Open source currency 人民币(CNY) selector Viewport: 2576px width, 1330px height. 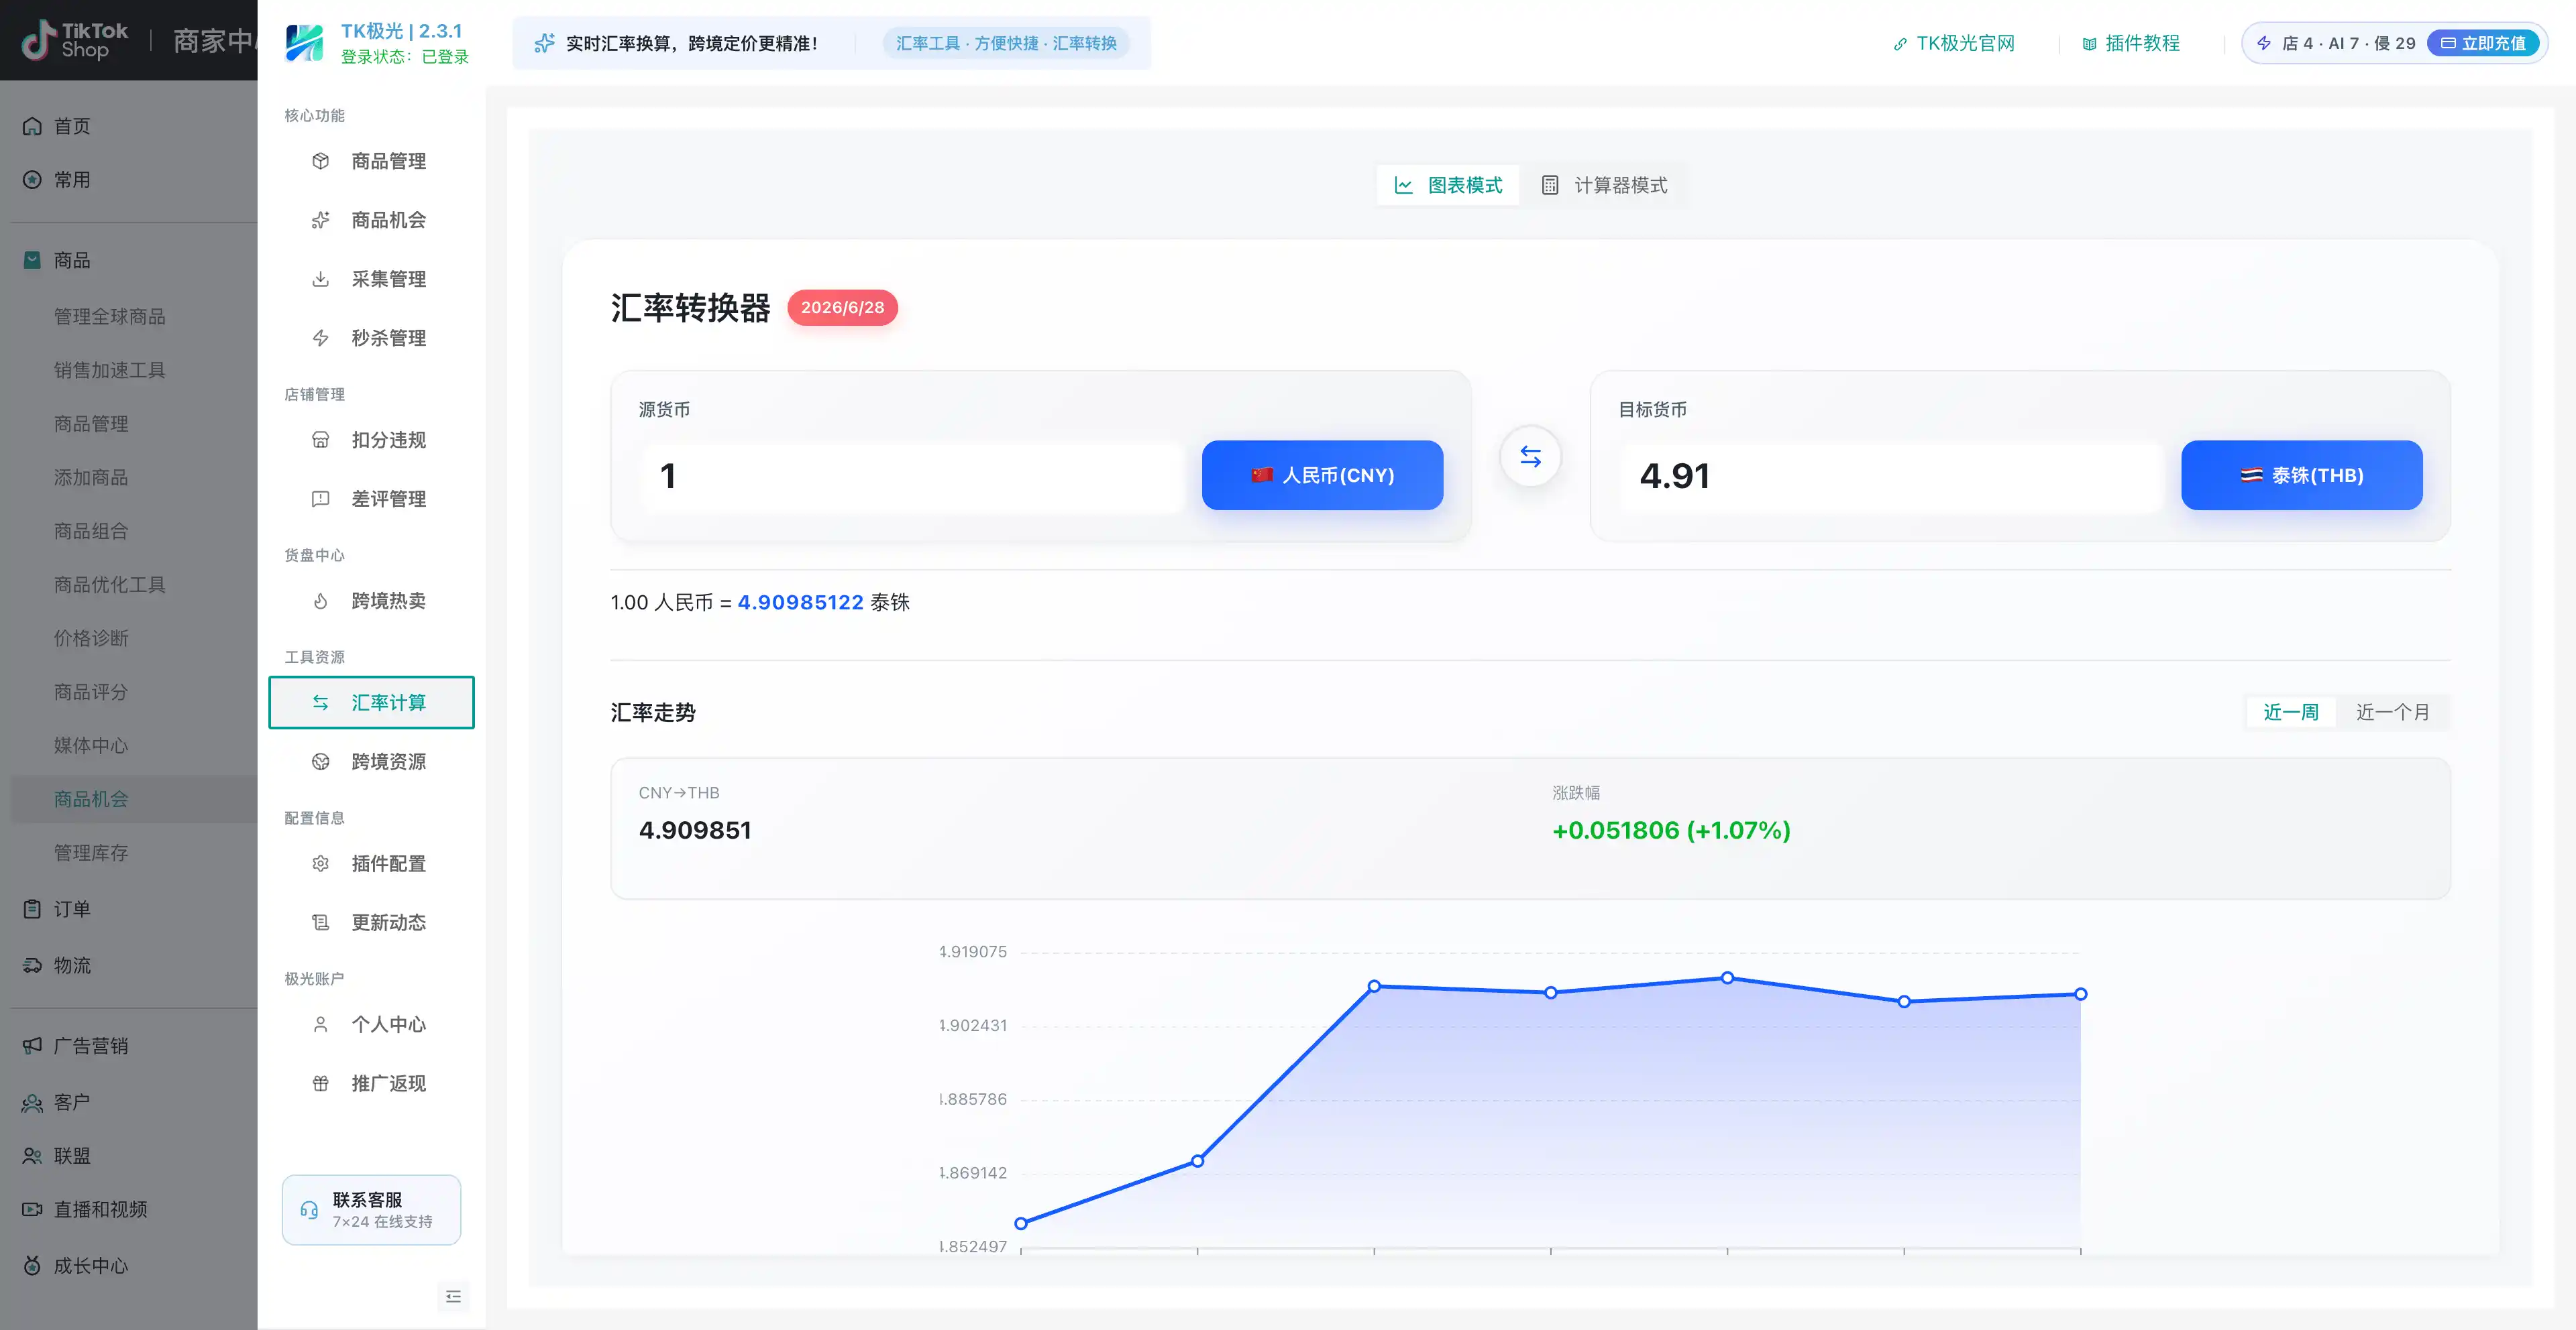coord(1322,476)
